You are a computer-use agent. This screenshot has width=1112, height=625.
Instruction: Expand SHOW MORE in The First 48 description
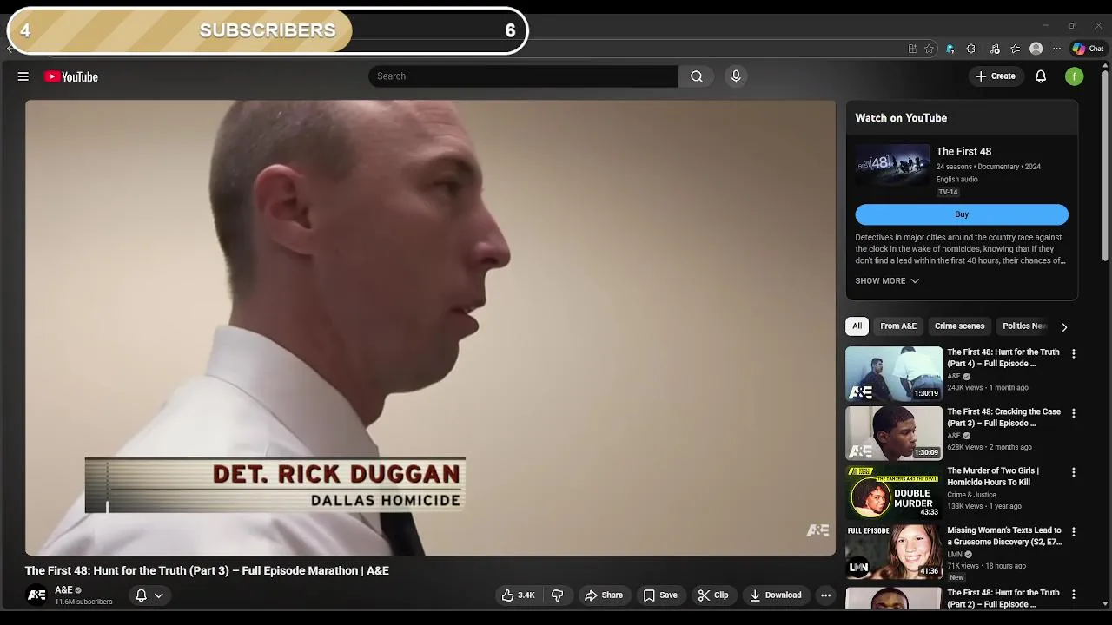(887, 280)
